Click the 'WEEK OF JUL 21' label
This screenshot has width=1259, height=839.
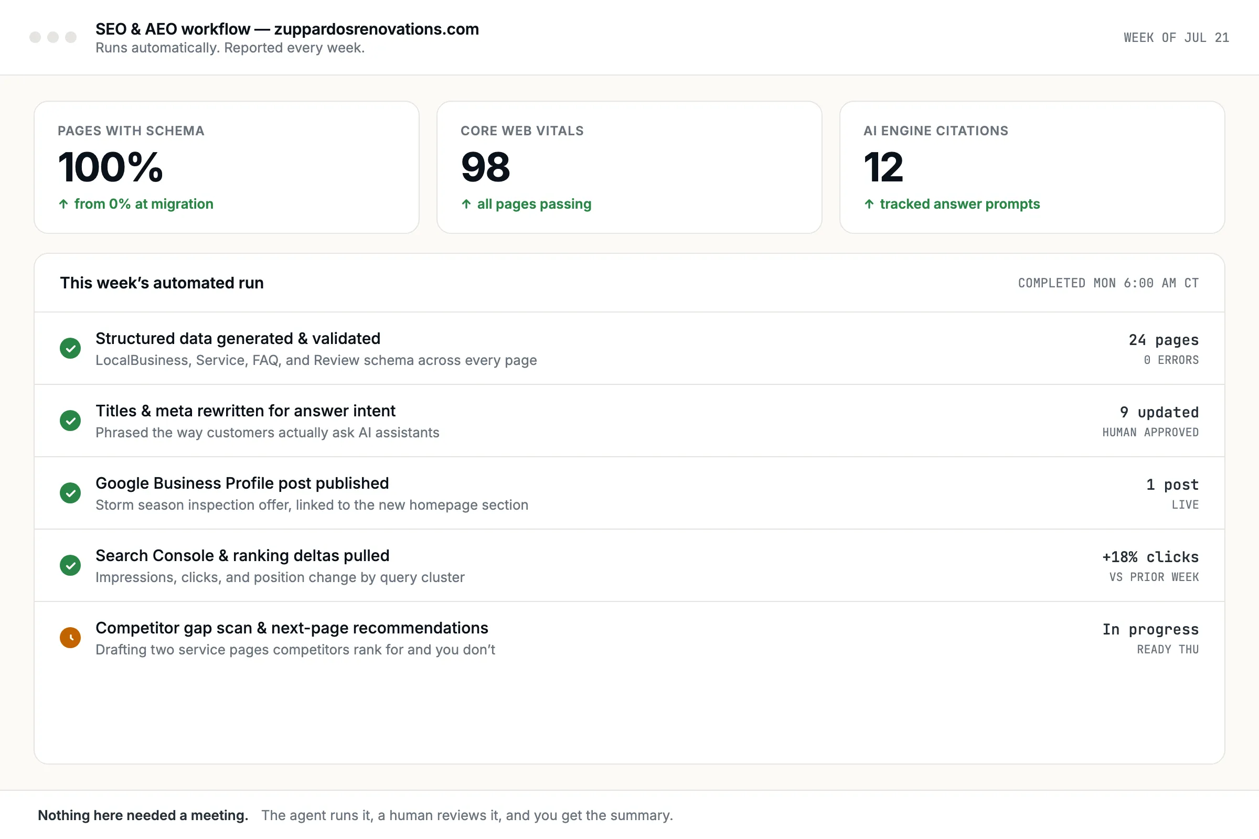[x=1176, y=37]
